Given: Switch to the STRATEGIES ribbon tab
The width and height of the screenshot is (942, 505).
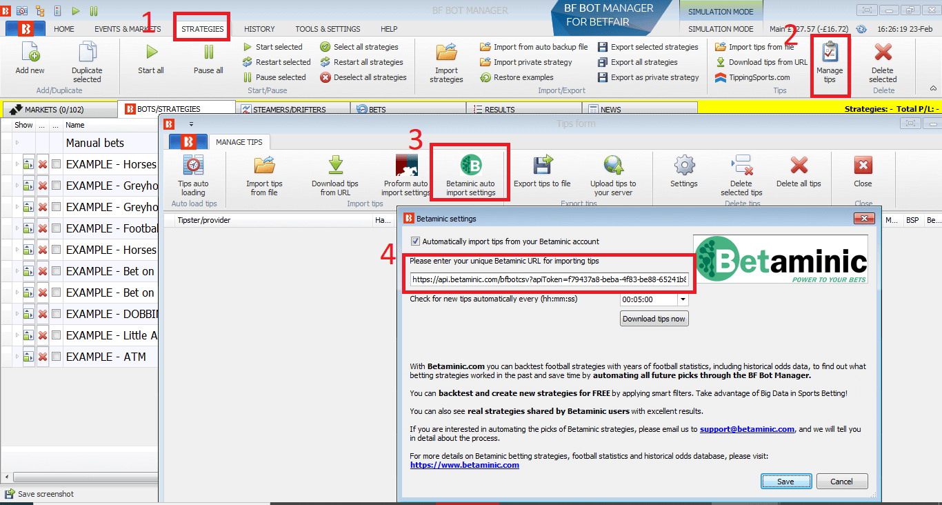Looking at the screenshot, I should click(x=202, y=29).
